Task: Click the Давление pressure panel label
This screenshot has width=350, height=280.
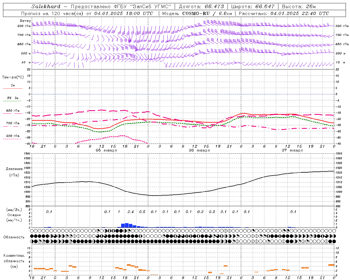Action: click(x=14, y=169)
